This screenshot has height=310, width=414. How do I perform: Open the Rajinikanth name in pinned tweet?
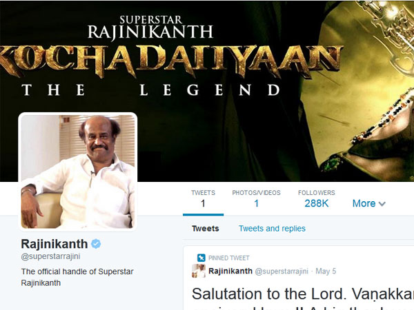(230, 271)
